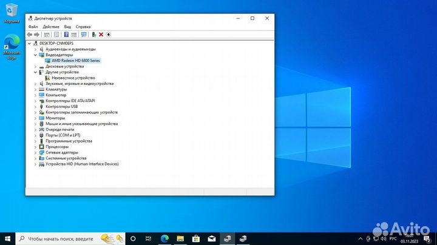
Task: Toggle the show/hide action pane toolbar icon
Action: click(x=74, y=35)
